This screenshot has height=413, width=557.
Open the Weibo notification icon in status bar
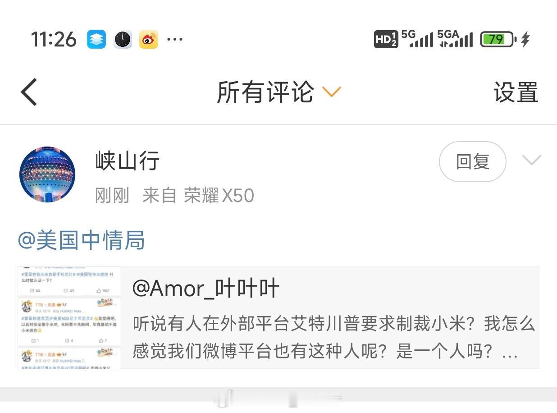click(148, 40)
